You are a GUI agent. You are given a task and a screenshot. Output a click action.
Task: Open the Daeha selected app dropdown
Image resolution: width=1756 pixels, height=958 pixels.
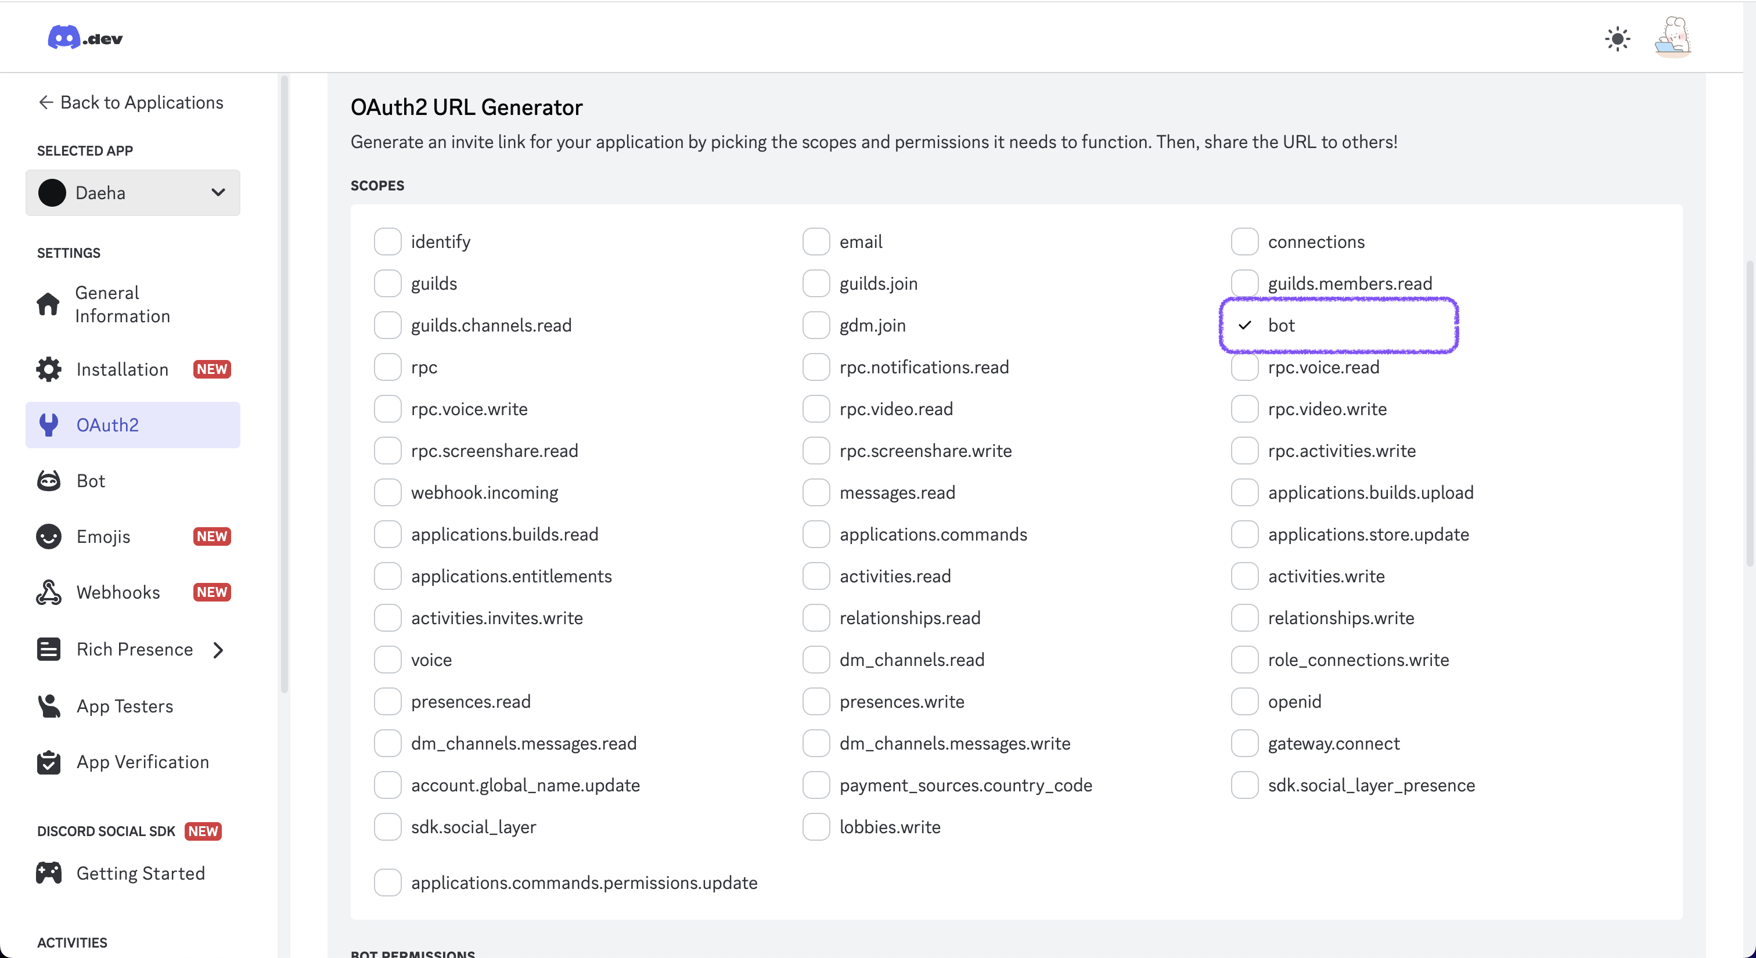133,193
